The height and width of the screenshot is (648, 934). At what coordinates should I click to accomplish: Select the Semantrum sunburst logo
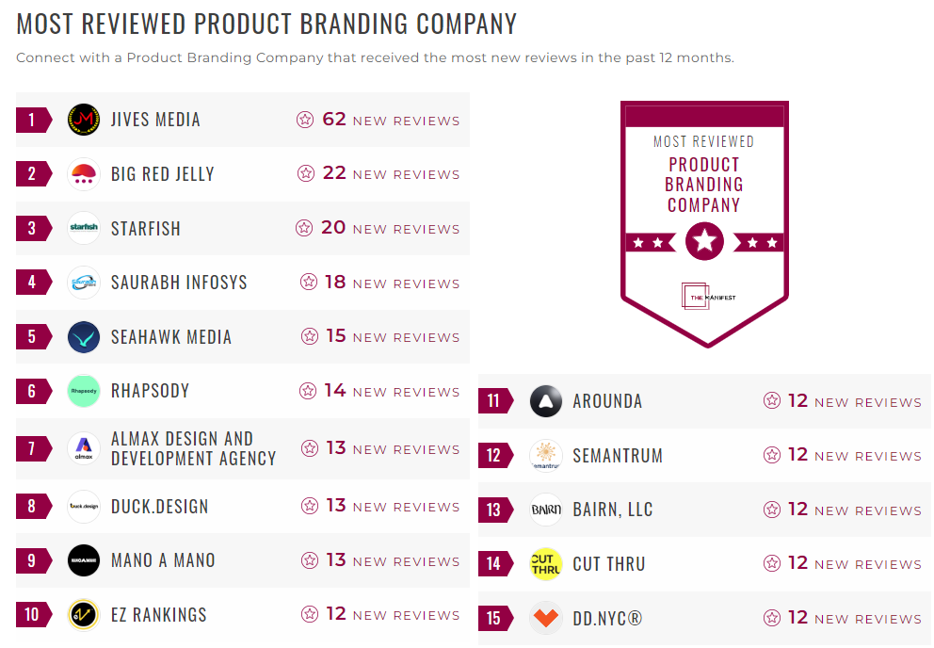[546, 456]
